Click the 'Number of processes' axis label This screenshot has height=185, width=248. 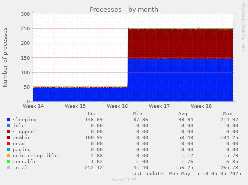(x=5, y=57)
